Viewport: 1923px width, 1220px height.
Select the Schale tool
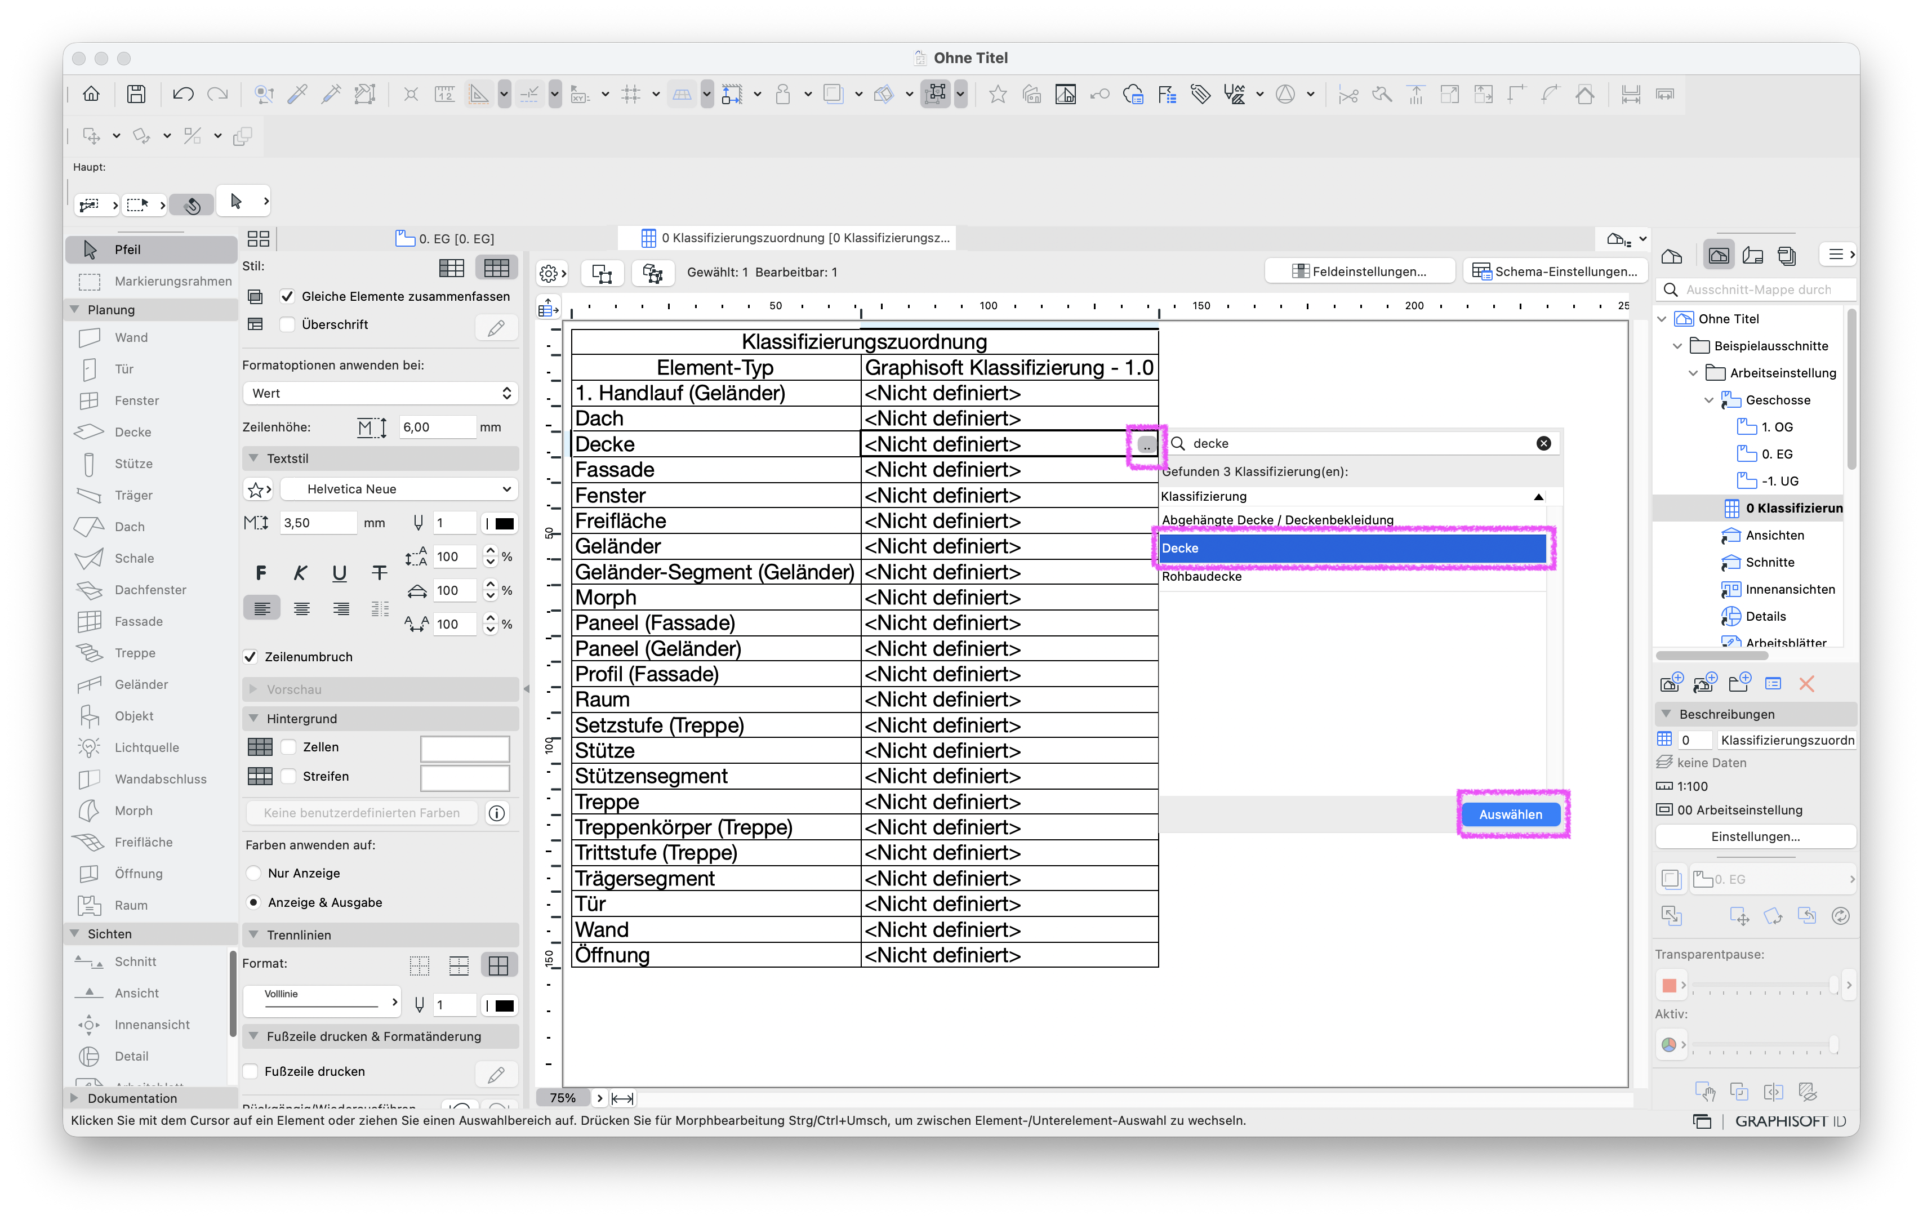[x=151, y=558]
